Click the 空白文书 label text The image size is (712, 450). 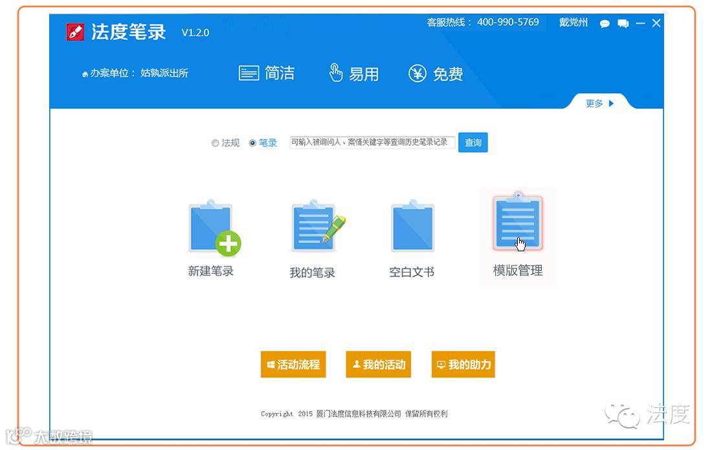point(412,271)
